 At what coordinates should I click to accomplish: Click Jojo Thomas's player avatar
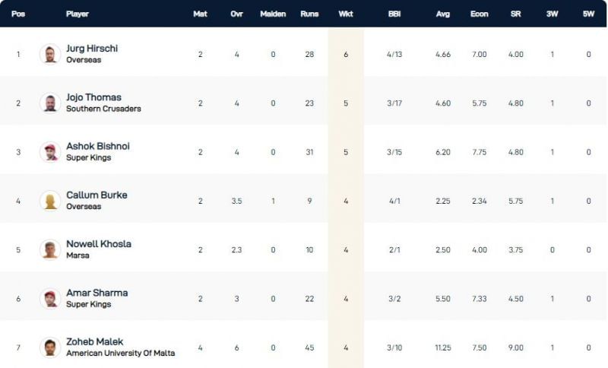click(50, 103)
